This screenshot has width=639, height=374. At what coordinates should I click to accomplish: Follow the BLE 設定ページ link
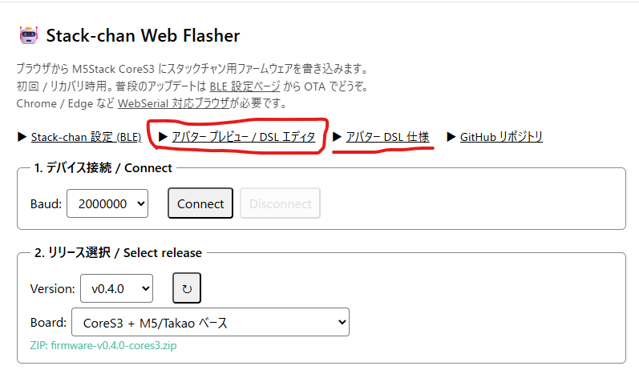pos(245,86)
